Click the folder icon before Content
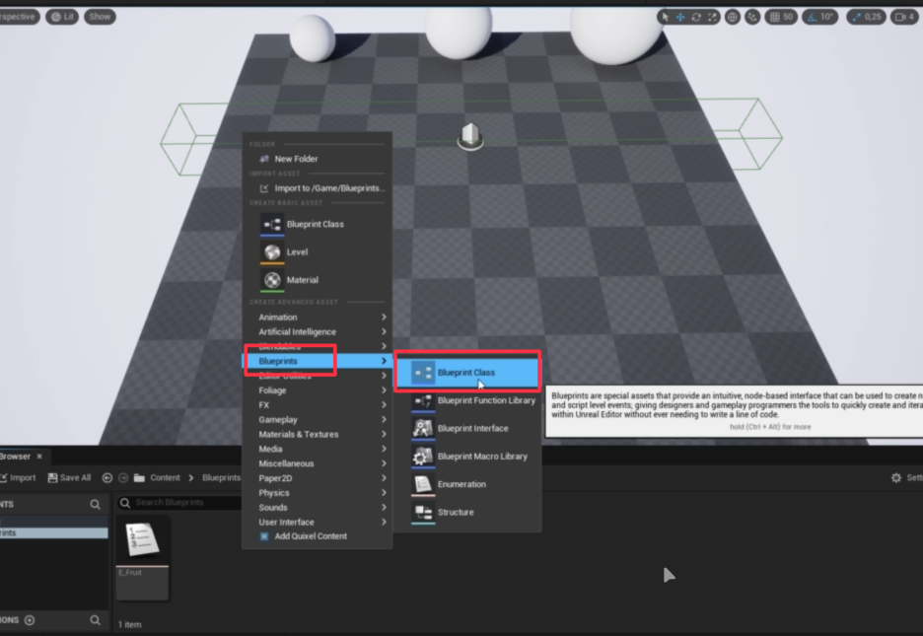 pos(139,477)
